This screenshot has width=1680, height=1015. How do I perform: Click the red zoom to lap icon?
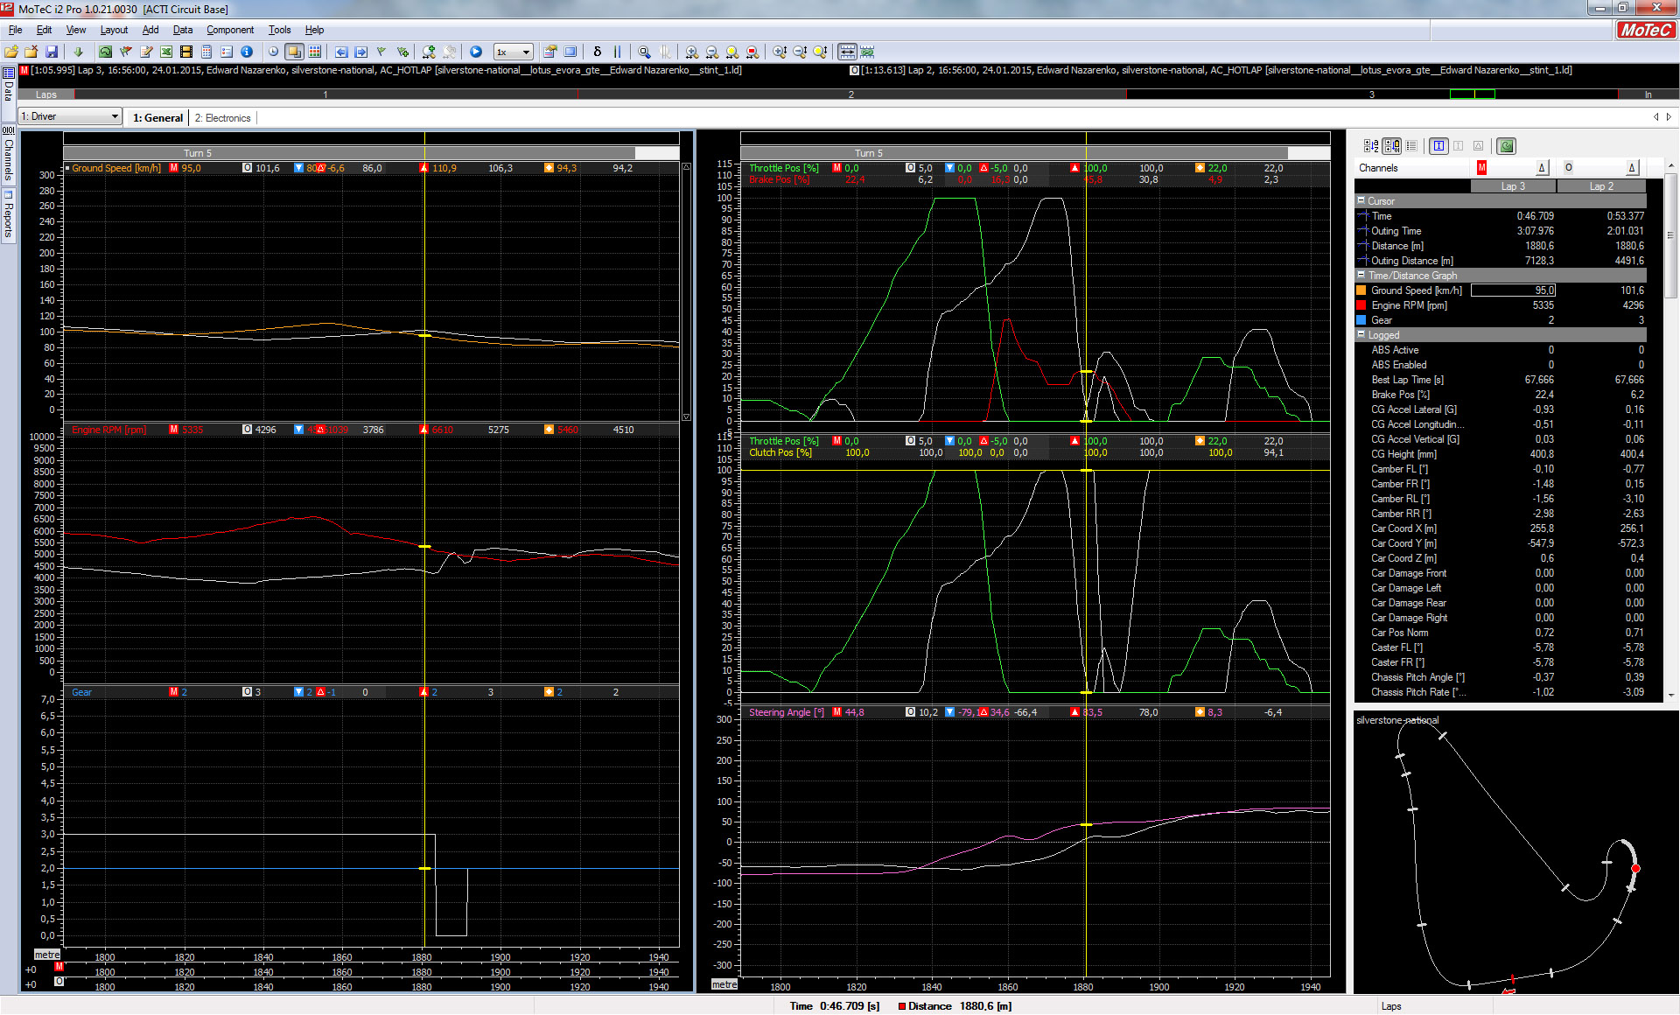[x=752, y=52]
